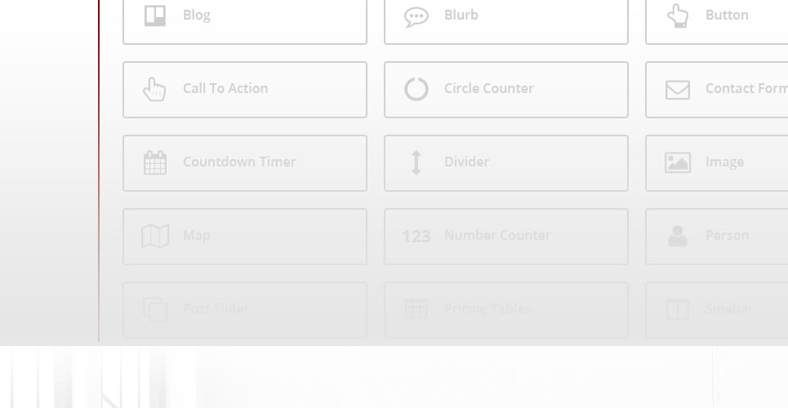The image size is (788, 408).
Task: Click the Divider vertical arrow icon
Action: [x=416, y=162]
